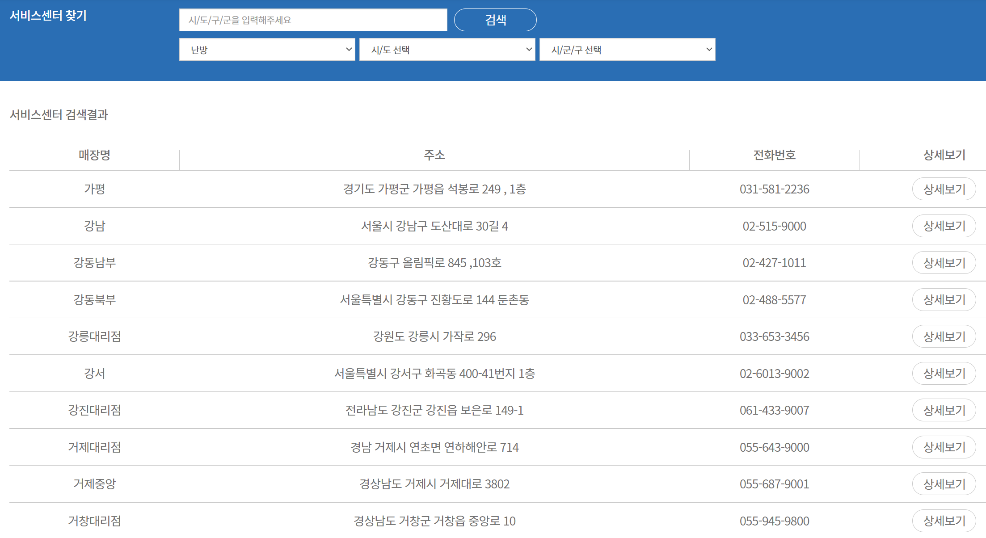Show details for 강릉대리점
The height and width of the screenshot is (538, 986).
pyautogui.click(x=944, y=336)
